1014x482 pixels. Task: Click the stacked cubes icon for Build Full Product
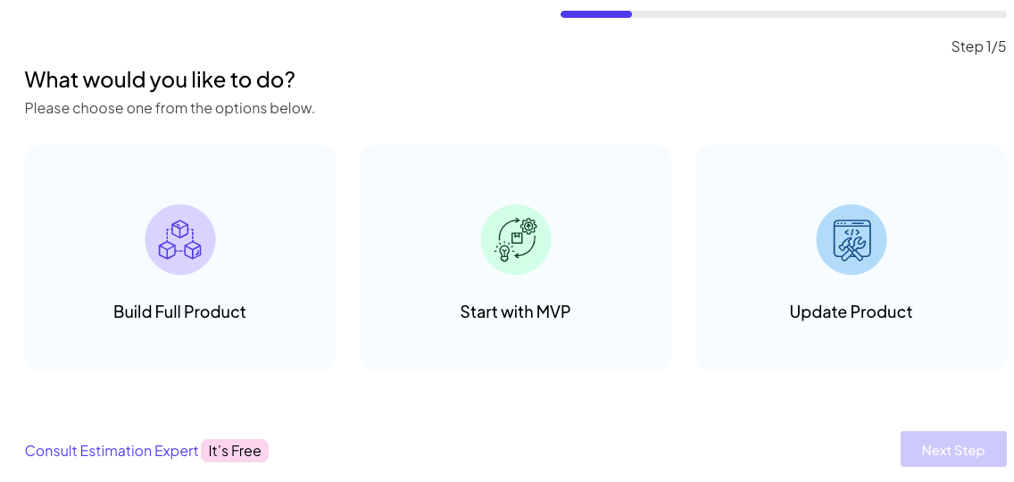[x=180, y=239]
